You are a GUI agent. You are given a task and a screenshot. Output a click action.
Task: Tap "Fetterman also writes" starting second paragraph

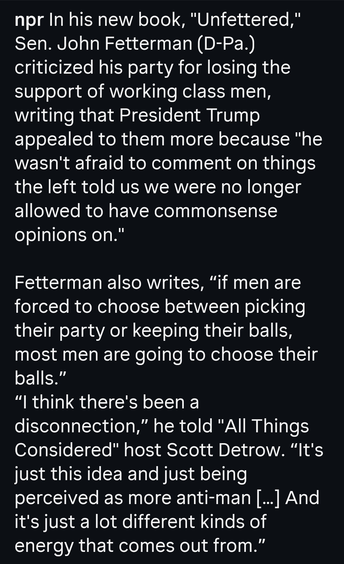[109, 283]
